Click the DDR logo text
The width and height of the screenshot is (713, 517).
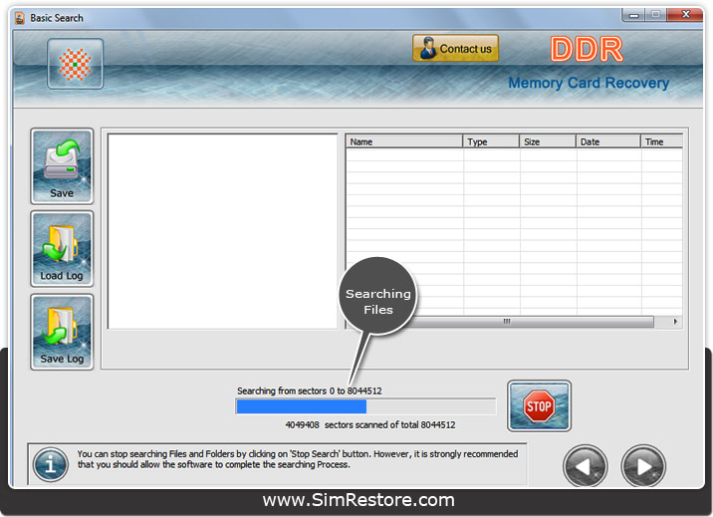(587, 49)
